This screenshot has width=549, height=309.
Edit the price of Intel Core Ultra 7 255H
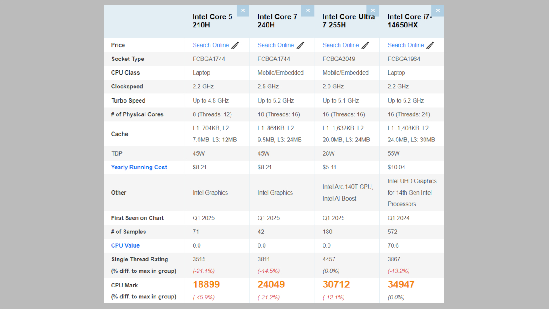(x=365, y=45)
